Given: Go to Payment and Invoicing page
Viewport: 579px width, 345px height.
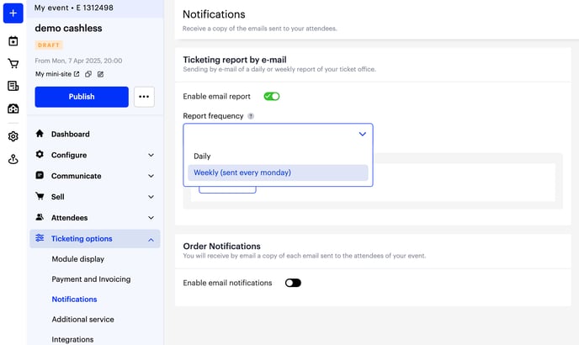Looking at the screenshot, I should pos(91,279).
